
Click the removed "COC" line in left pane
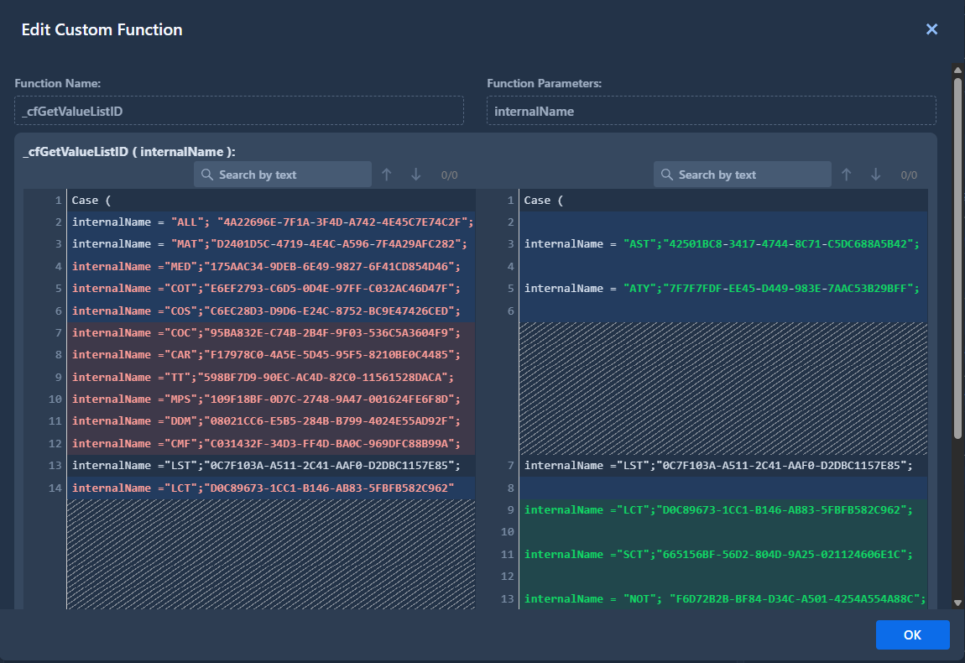point(266,333)
